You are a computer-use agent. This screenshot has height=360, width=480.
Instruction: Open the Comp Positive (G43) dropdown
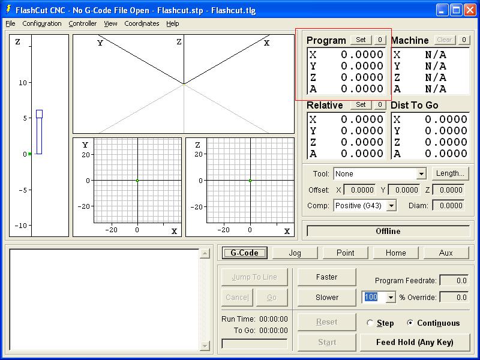click(x=391, y=206)
